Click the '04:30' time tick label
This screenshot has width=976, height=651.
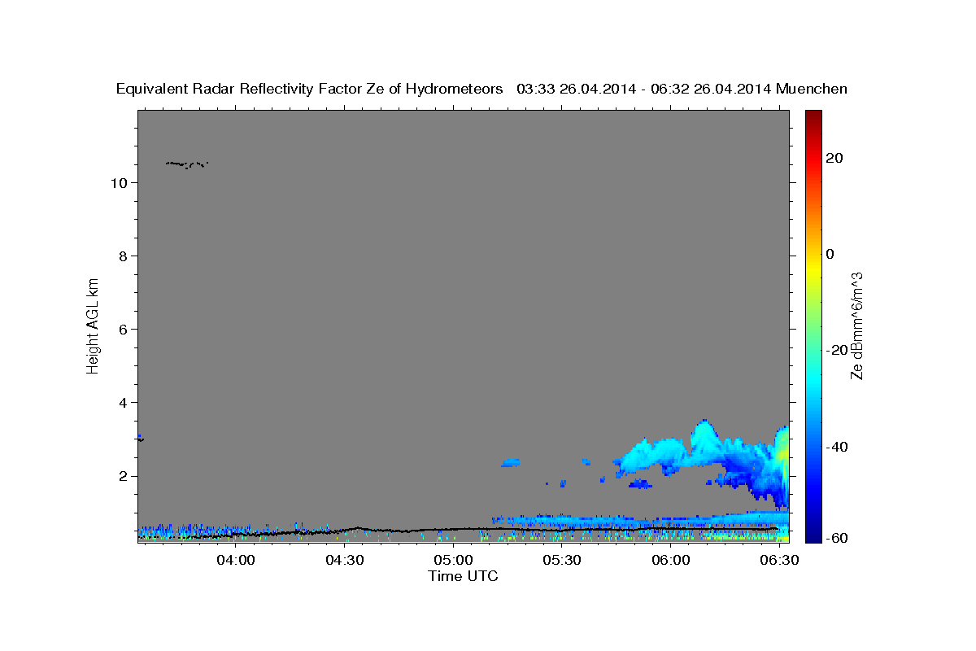click(344, 561)
